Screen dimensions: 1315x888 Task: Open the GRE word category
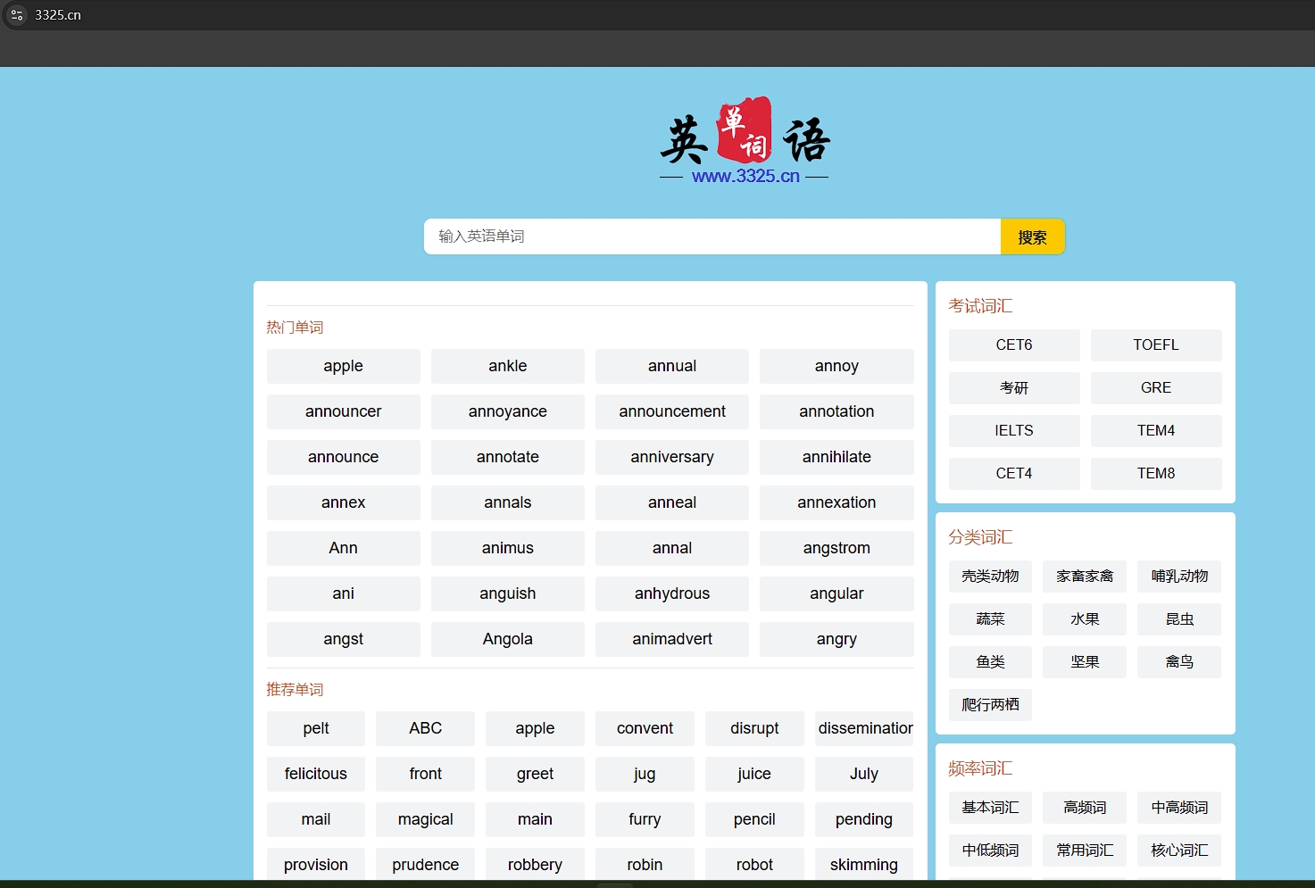pyautogui.click(x=1156, y=387)
